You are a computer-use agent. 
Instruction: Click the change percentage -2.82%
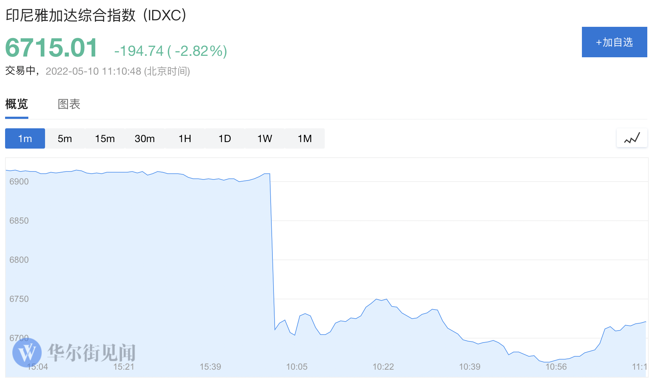click(x=200, y=51)
